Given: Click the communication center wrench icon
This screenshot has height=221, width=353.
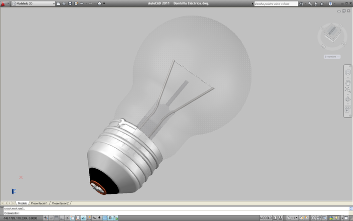Looking at the screenshot, I should [310, 4].
